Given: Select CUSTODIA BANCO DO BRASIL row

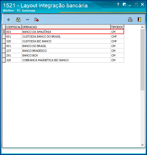Looking at the screenshot, I should (x=65, y=37).
